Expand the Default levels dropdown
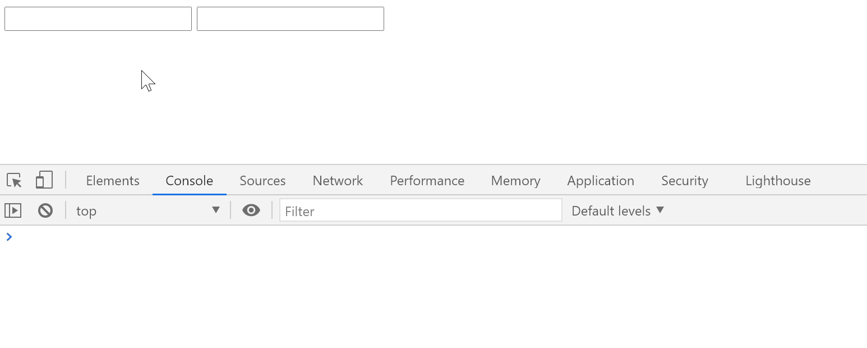The image size is (867, 348). (x=617, y=210)
